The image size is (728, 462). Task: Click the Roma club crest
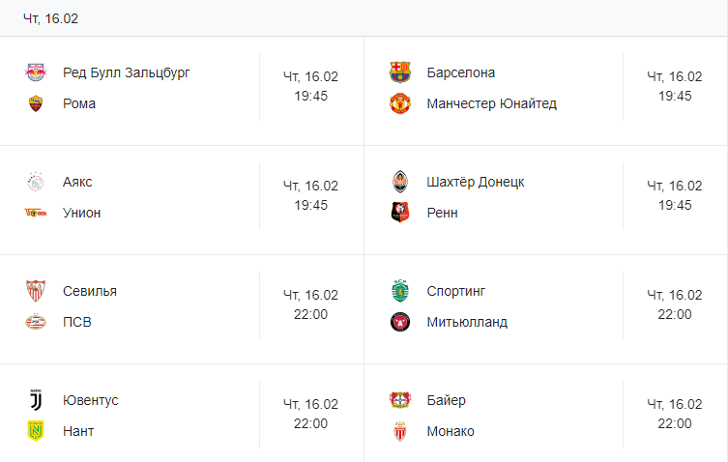pos(36,103)
